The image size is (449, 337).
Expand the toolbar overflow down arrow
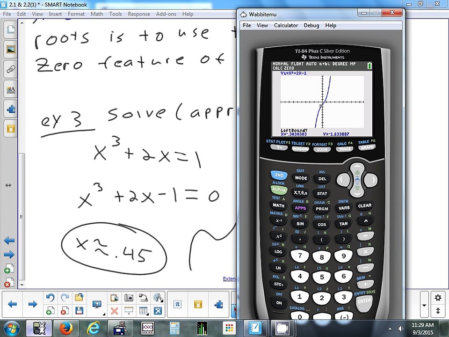(x=424, y=305)
